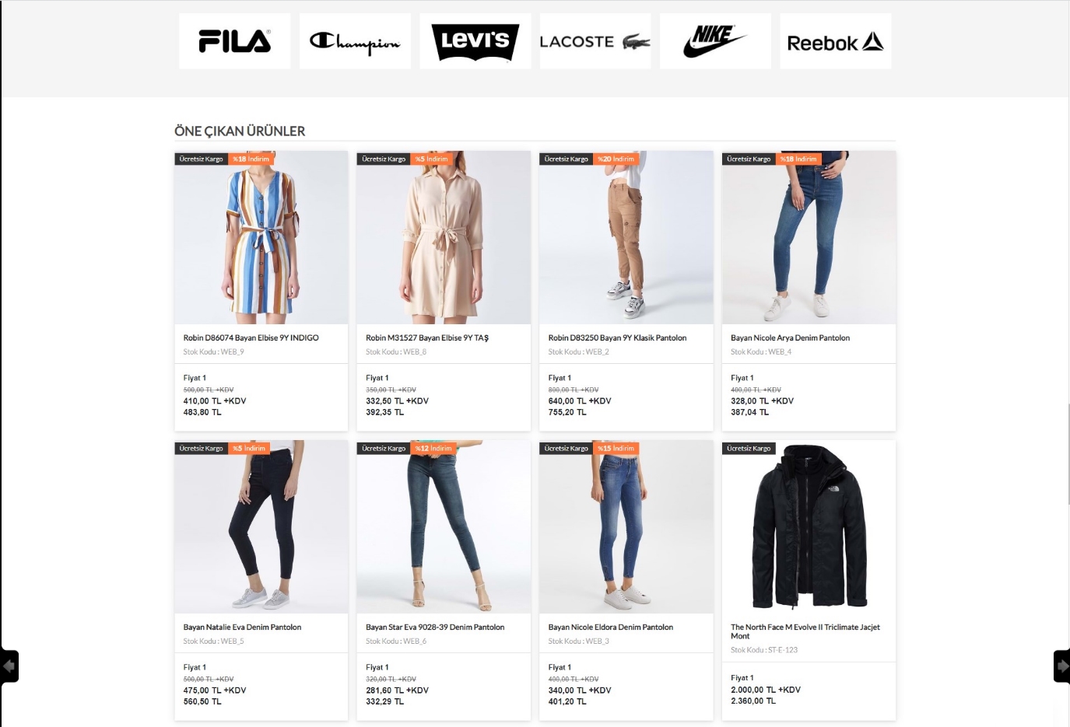Open Robin D83250 Bayan Klasik Pantolon link

617,337
